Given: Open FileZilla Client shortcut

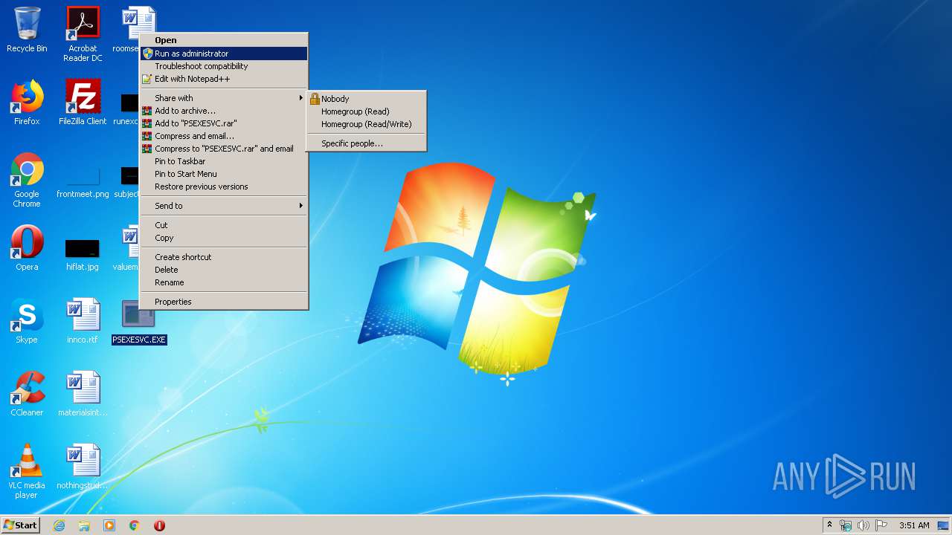Looking at the screenshot, I should click(83, 103).
